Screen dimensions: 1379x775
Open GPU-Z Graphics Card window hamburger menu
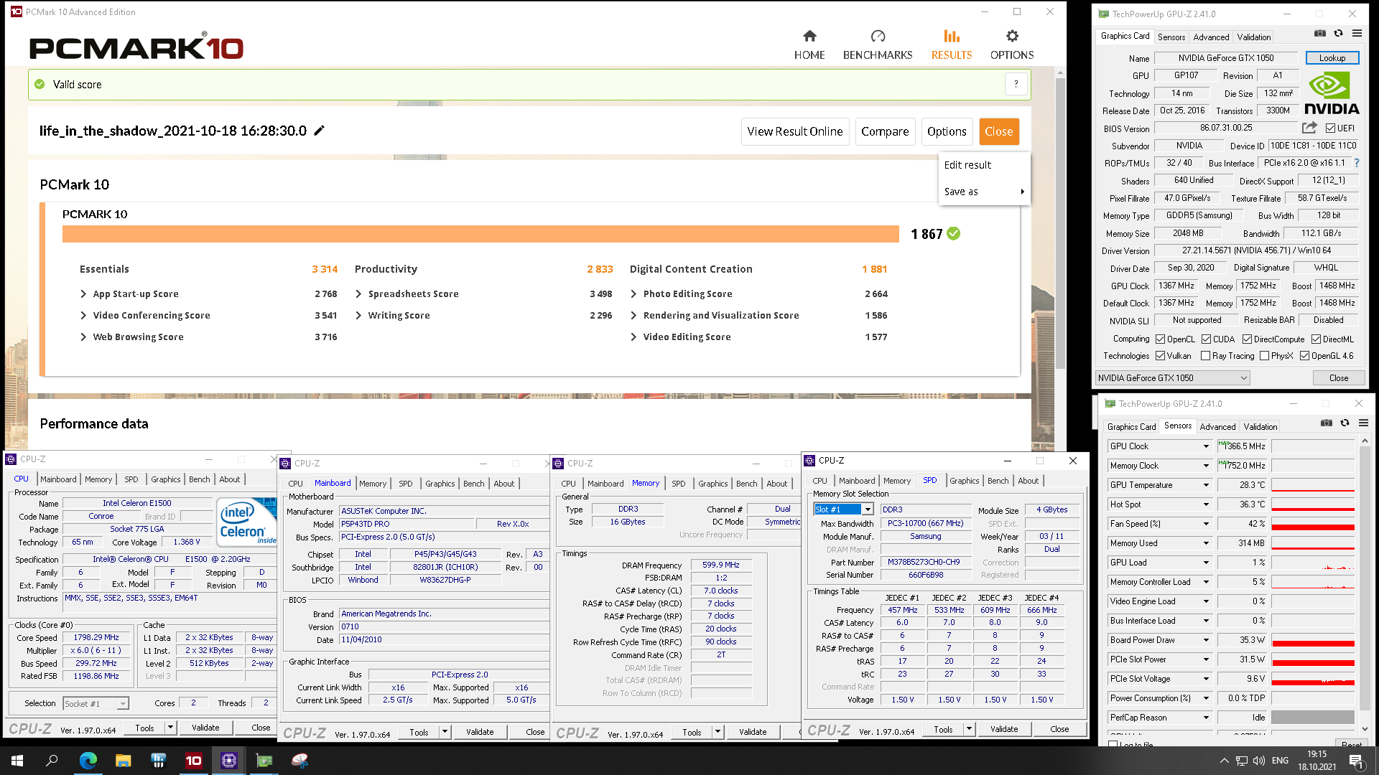[1357, 33]
